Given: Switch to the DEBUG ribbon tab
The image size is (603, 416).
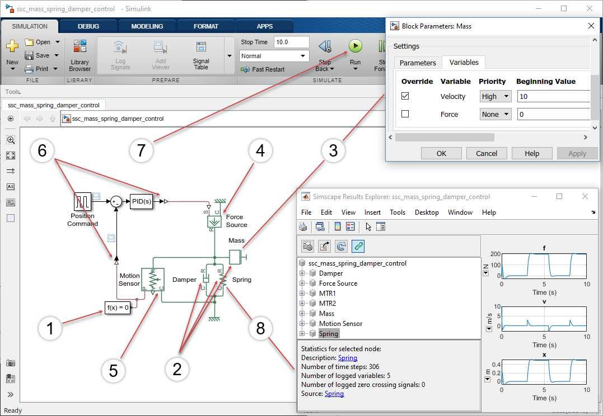Looking at the screenshot, I should [x=88, y=26].
